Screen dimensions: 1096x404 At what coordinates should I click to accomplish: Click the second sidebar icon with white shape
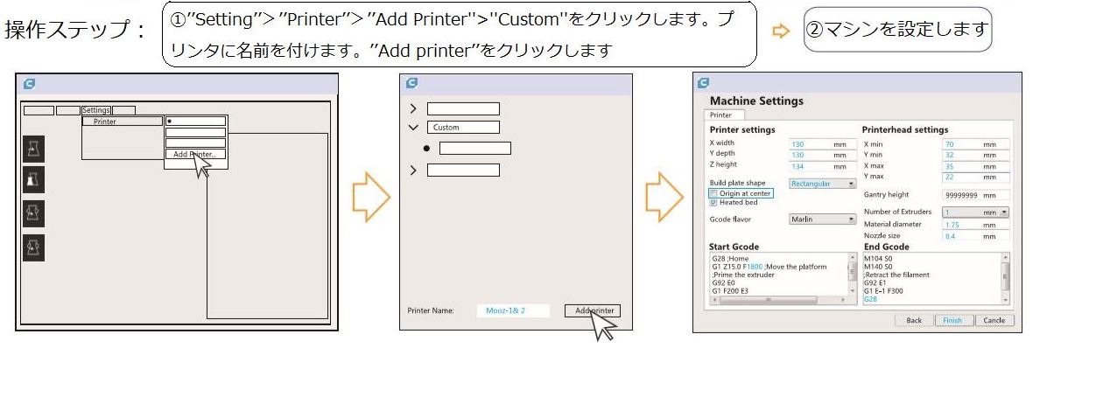(33, 180)
